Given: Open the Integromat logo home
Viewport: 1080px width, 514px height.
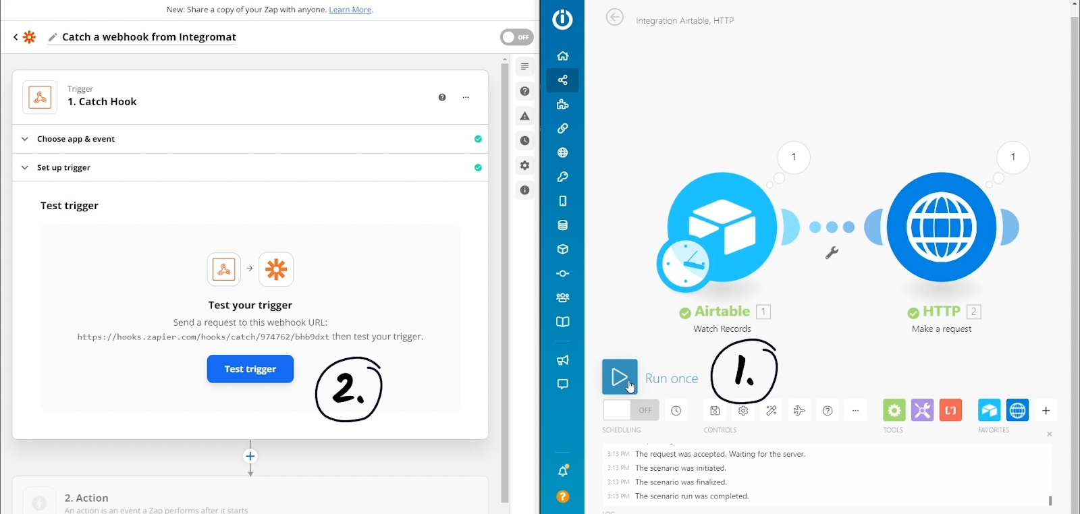Looking at the screenshot, I should 562,19.
